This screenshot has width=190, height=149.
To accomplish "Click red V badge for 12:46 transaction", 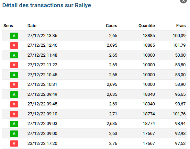I will tap(14, 45).
